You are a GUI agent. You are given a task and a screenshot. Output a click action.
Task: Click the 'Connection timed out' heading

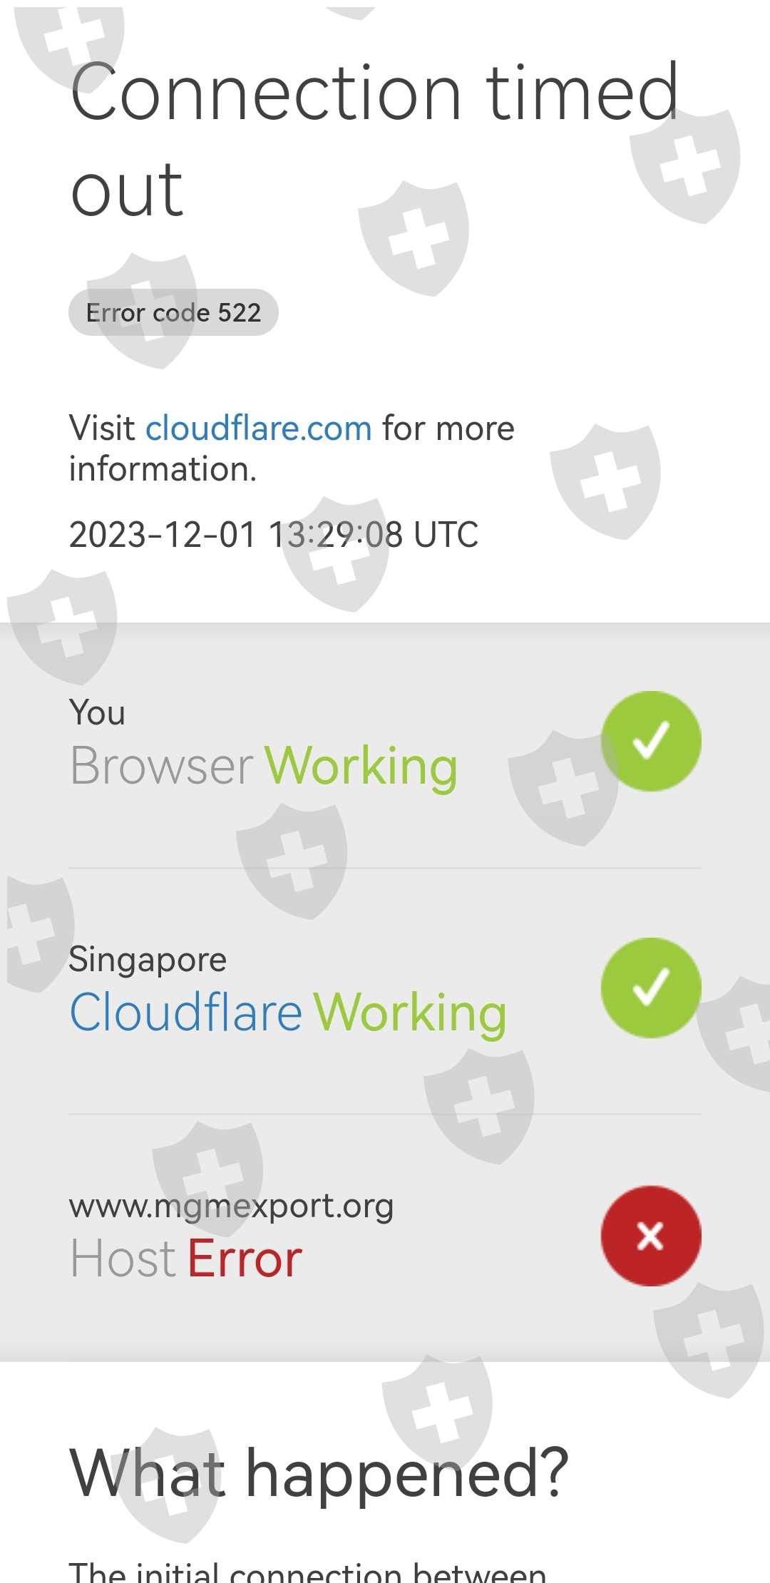click(x=374, y=140)
